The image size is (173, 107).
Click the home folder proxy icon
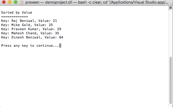click(22, 2)
